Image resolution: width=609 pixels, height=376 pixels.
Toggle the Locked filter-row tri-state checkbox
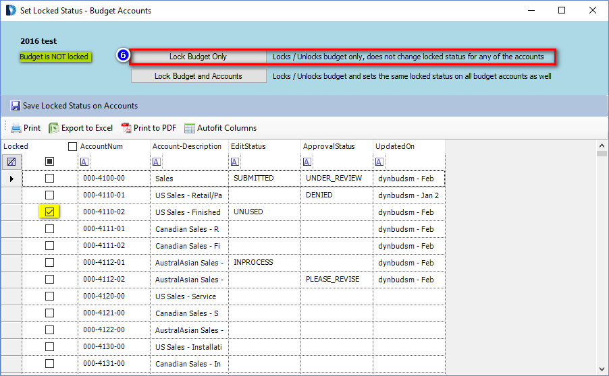coord(49,161)
